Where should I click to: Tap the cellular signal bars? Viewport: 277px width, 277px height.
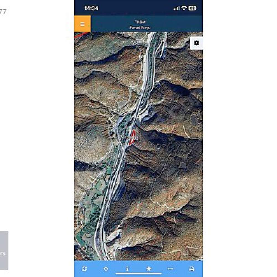click(176, 8)
